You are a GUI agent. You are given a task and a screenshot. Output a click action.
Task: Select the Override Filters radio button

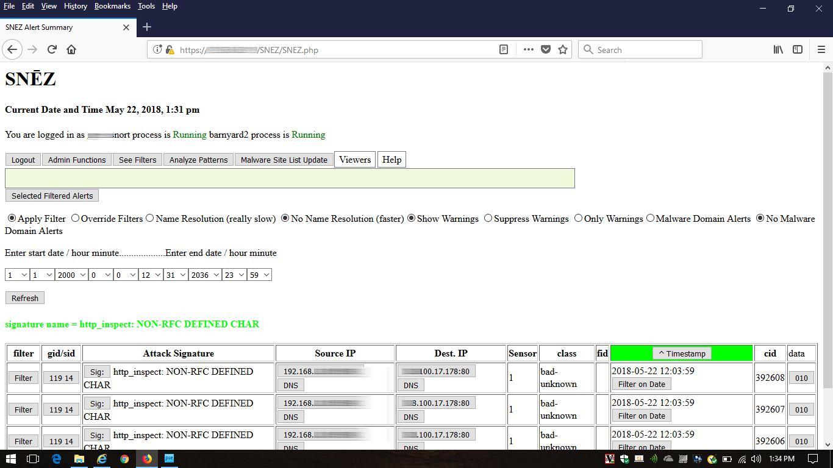pyautogui.click(x=75, y=218)
